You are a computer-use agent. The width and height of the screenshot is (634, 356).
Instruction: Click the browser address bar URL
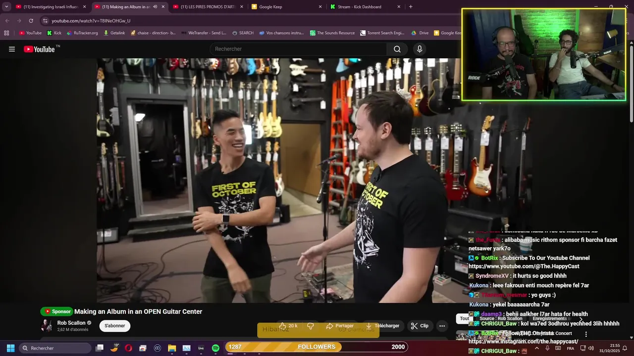tap(91, 21)
